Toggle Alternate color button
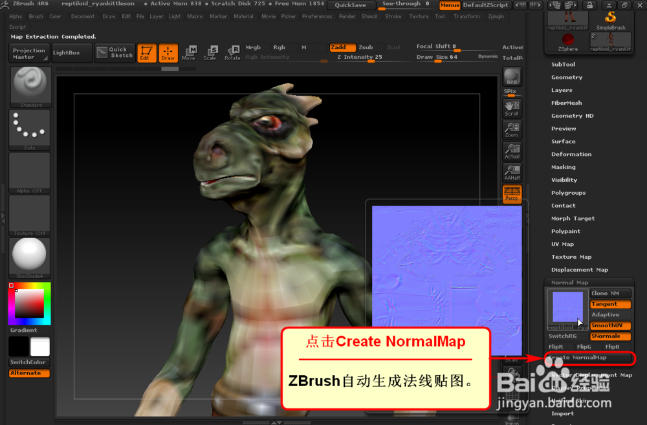 coord(29,373)
